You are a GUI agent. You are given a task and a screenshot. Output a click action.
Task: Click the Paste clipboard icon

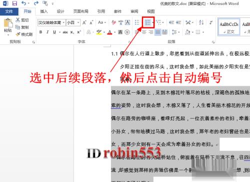point(8,23)
